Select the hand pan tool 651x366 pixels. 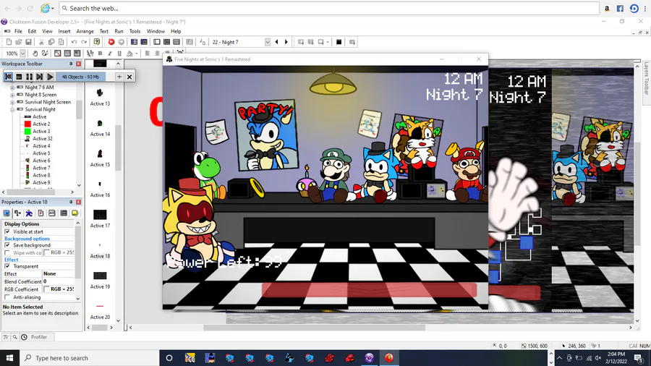(35, 53)
